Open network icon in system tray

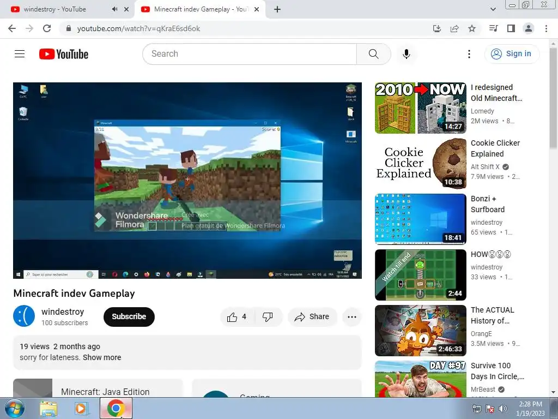(476, 409)
